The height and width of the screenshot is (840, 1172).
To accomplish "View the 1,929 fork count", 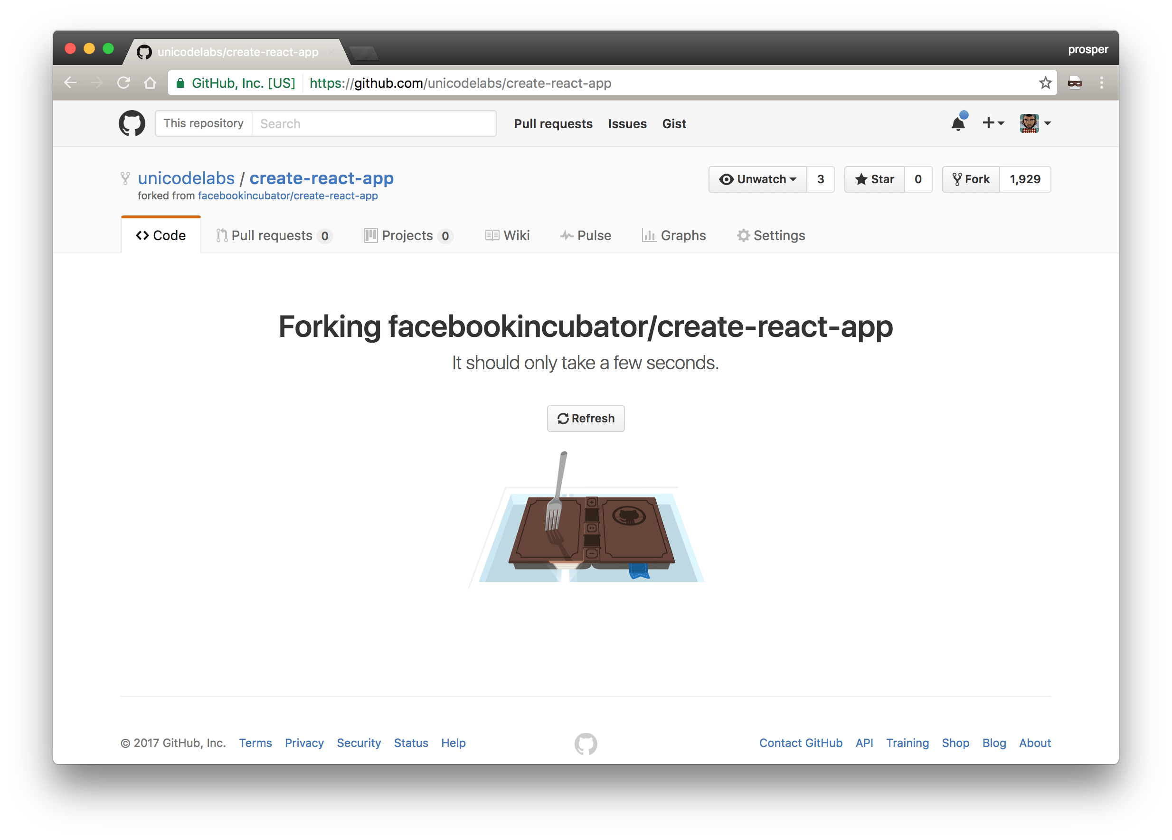I will 1025,179.
